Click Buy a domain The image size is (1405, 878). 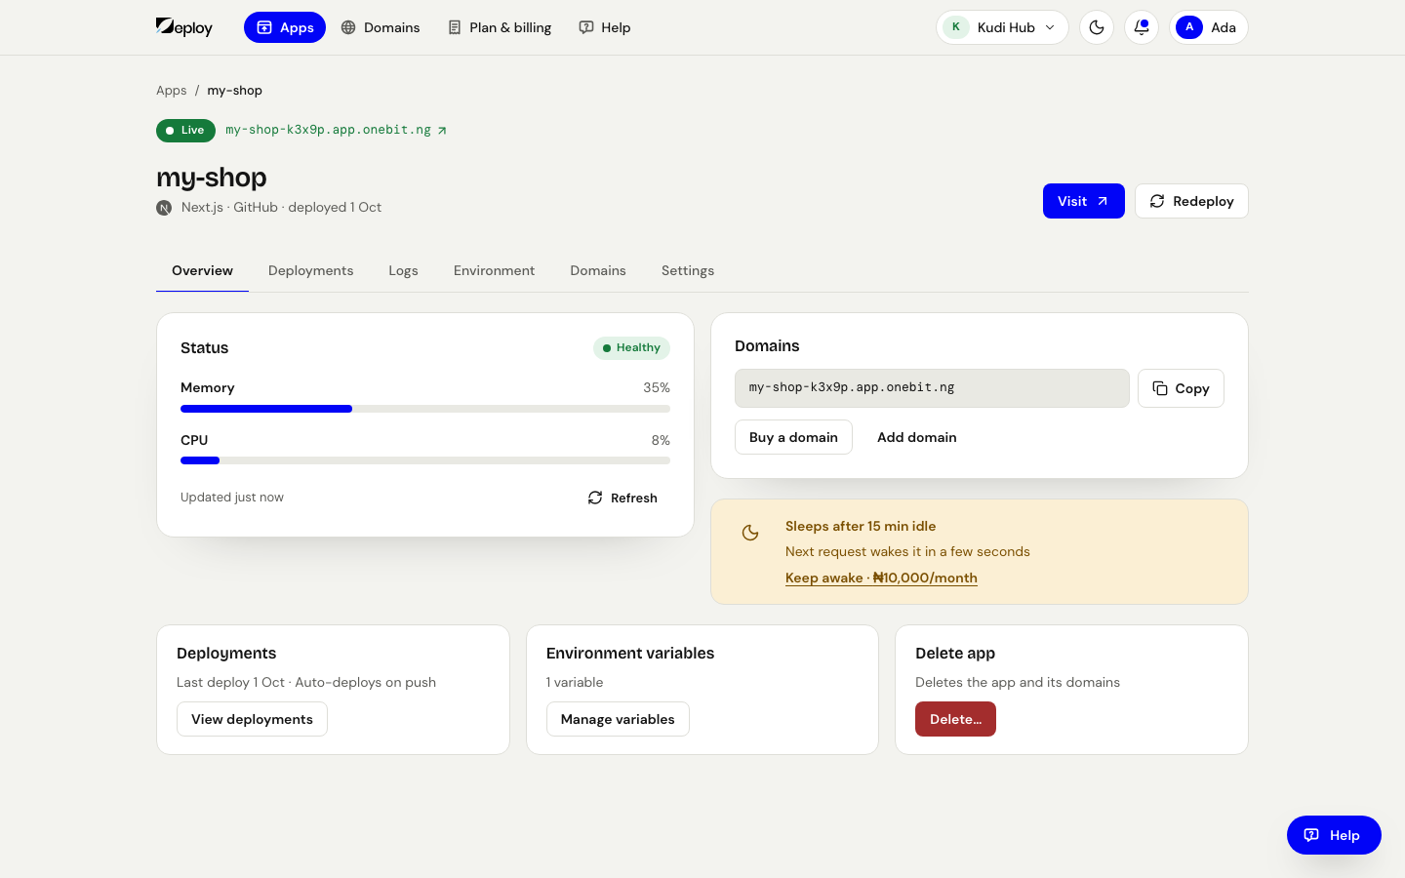[x=793, y=437]
